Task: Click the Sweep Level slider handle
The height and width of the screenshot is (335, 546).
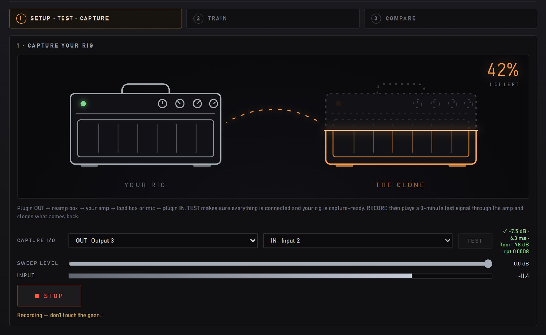Action: click(488, 264)
